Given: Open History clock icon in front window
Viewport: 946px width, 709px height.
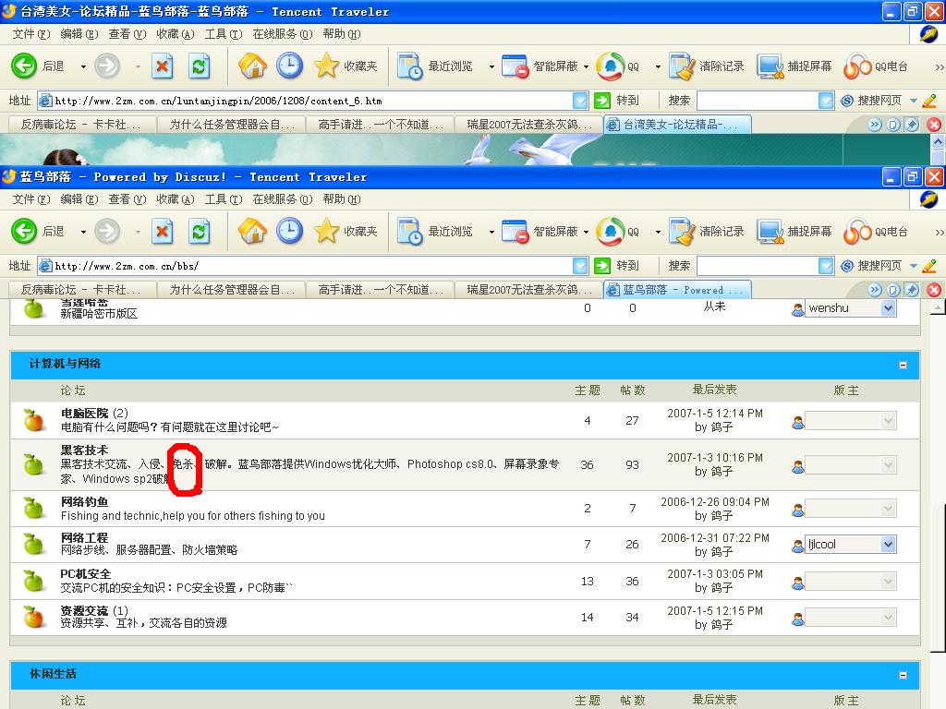Looking at the screenshot, I should (x=289, y=232).
